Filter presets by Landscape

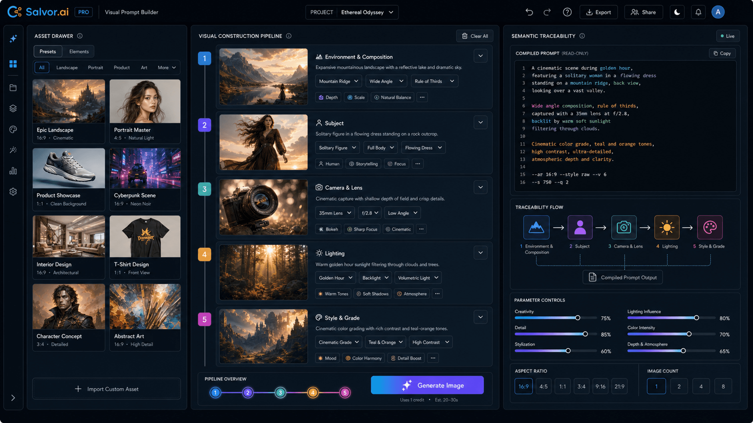67,68
